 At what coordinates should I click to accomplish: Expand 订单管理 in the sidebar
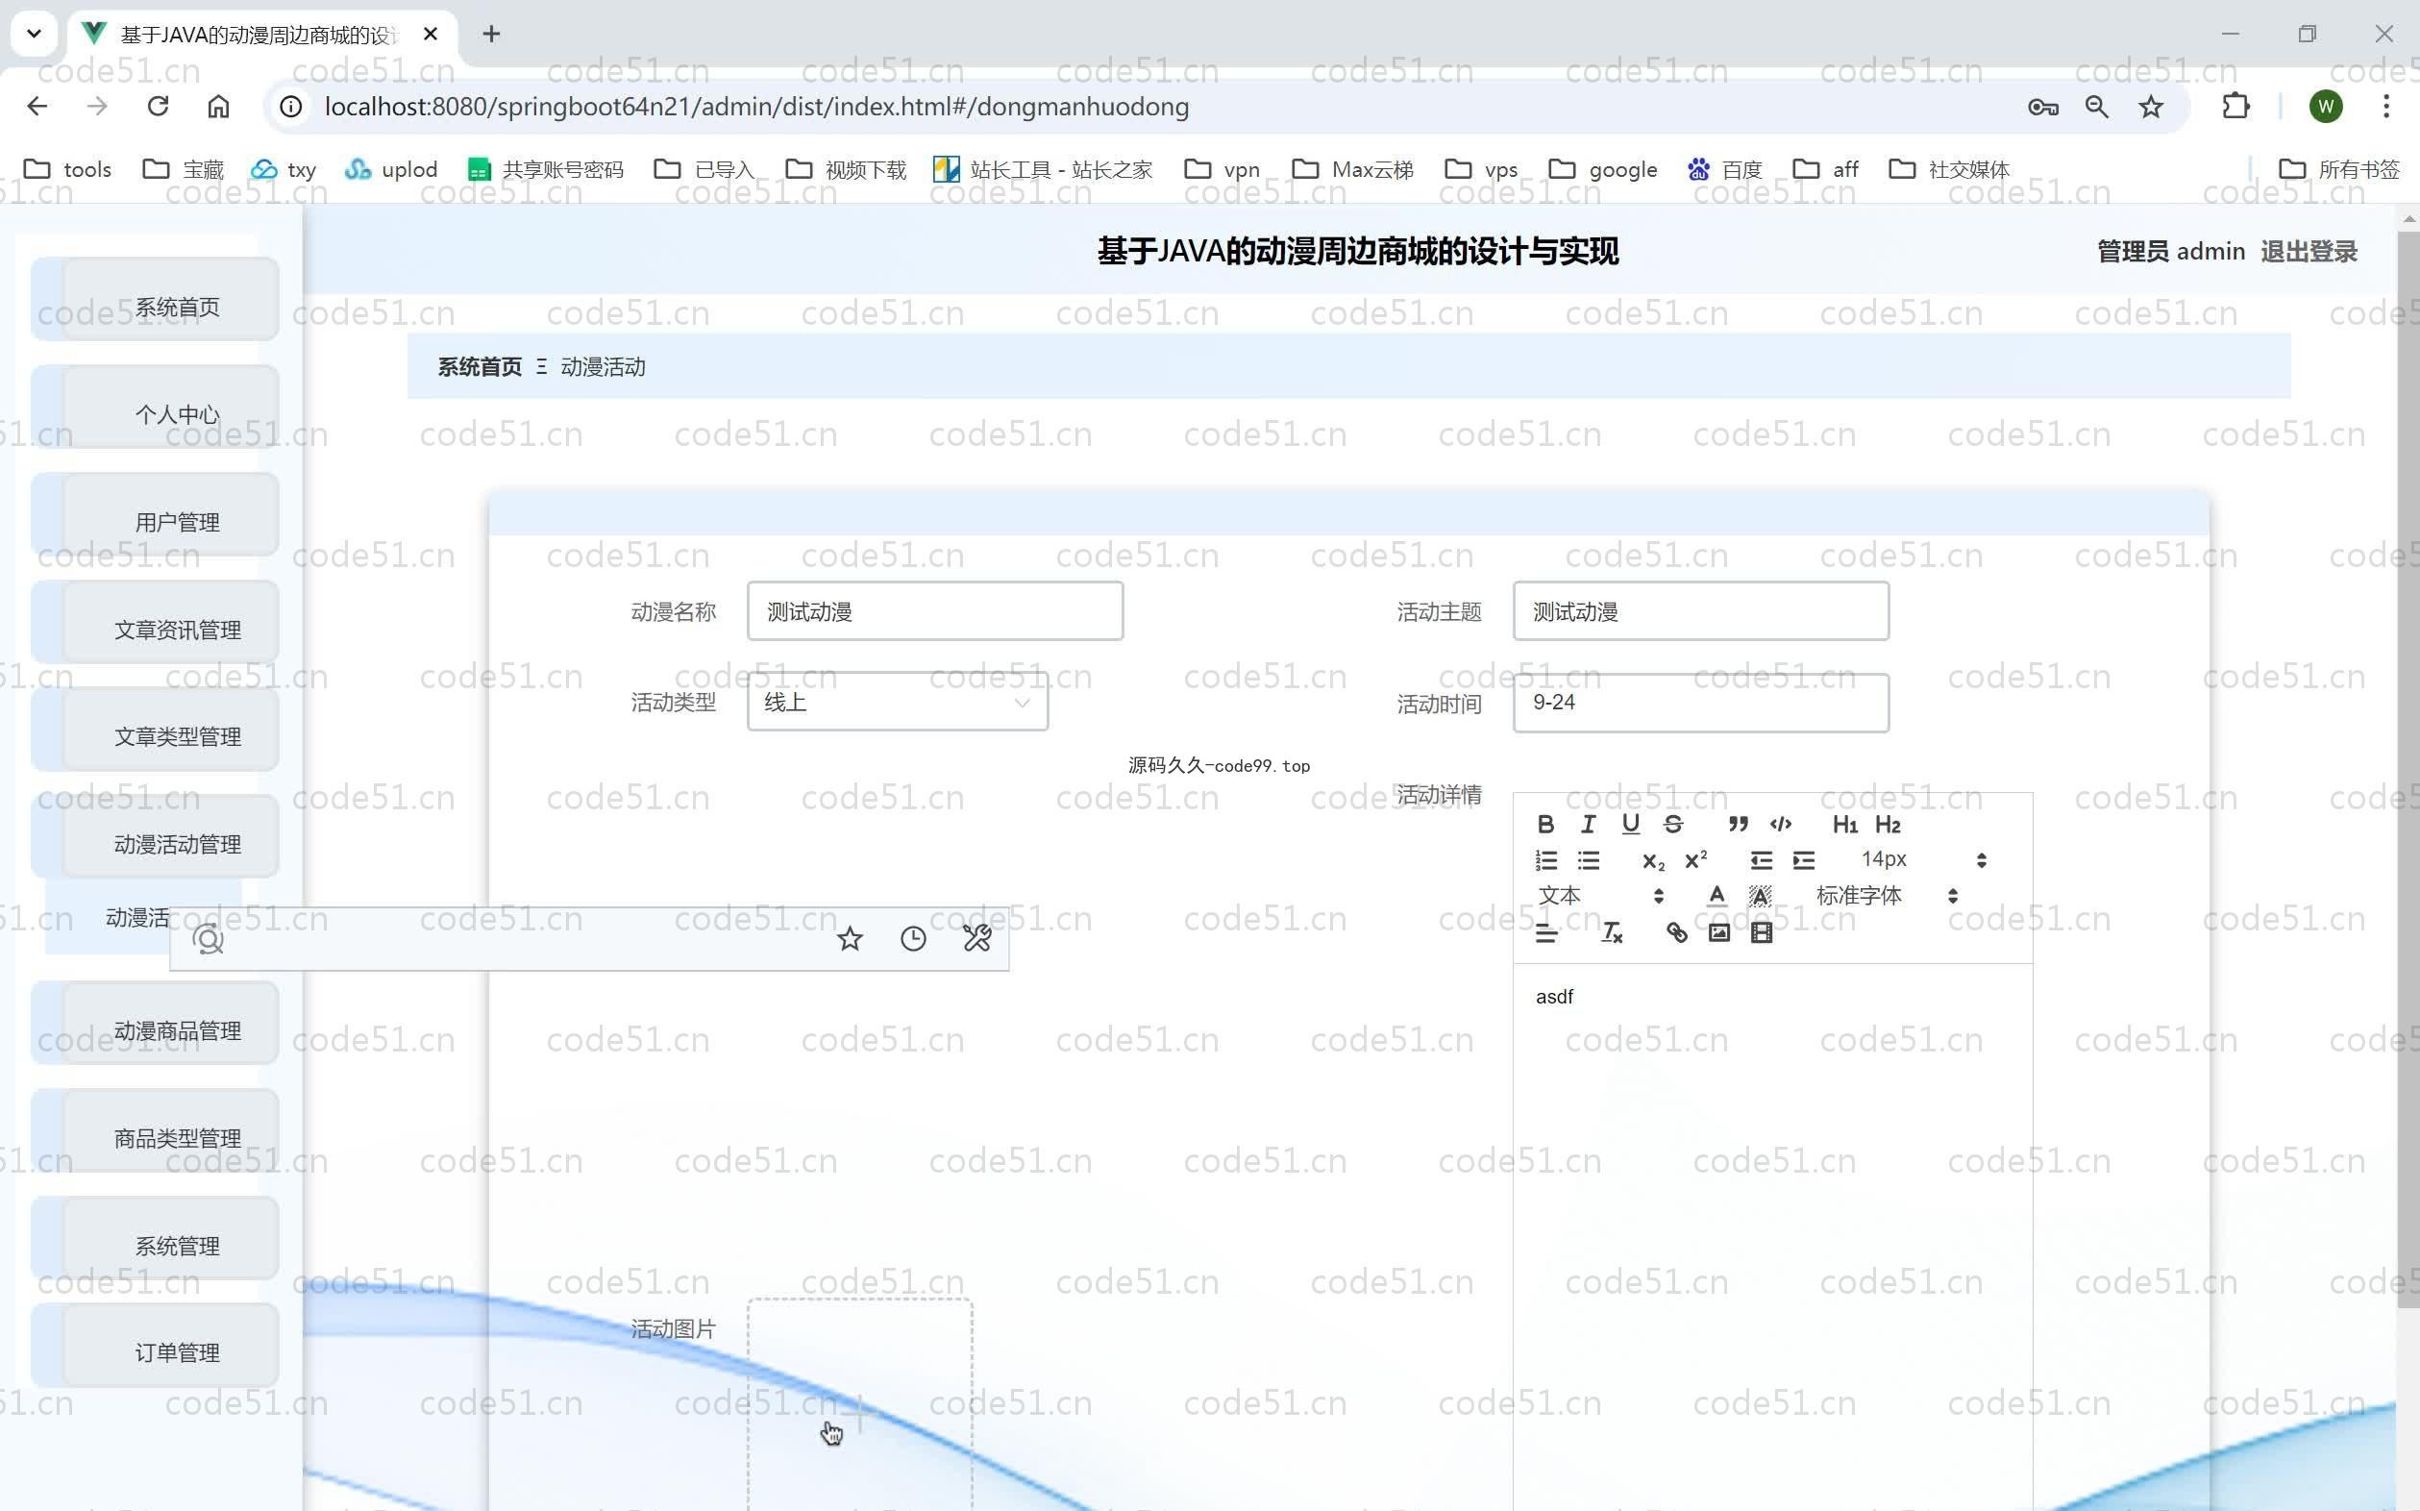coord(155,1346)
